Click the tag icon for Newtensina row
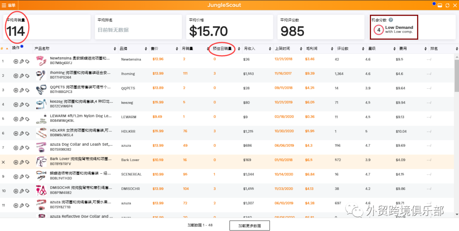This screenshot has width=459, height=231. coord(27,62)
